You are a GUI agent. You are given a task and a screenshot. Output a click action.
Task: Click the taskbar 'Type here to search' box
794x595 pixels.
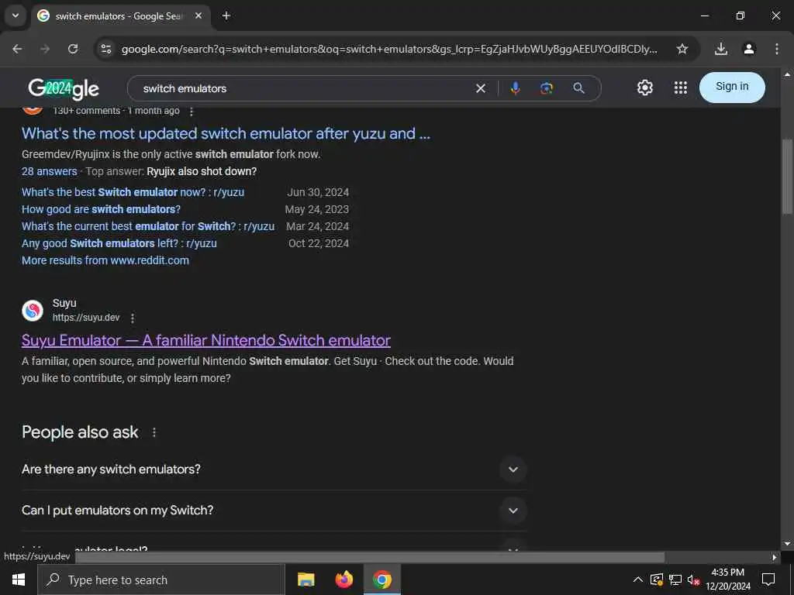(161, 580)
